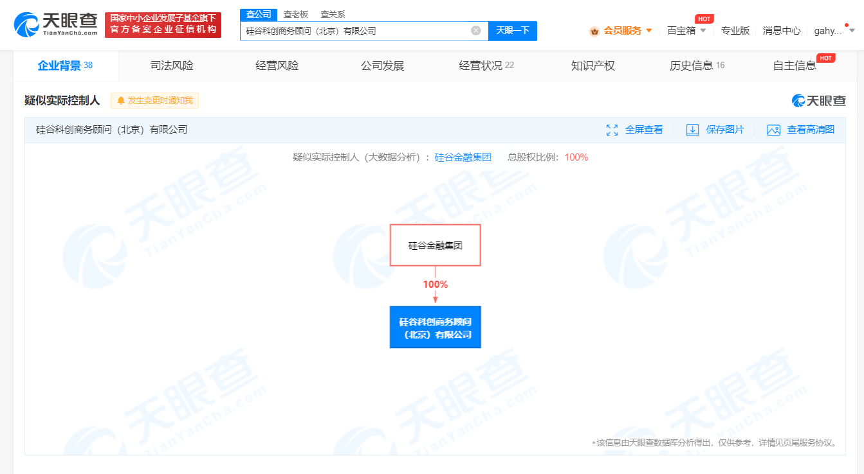Open the user account gahy... dropdown
This screenshot has height=474, width=864.
(834, 30)
